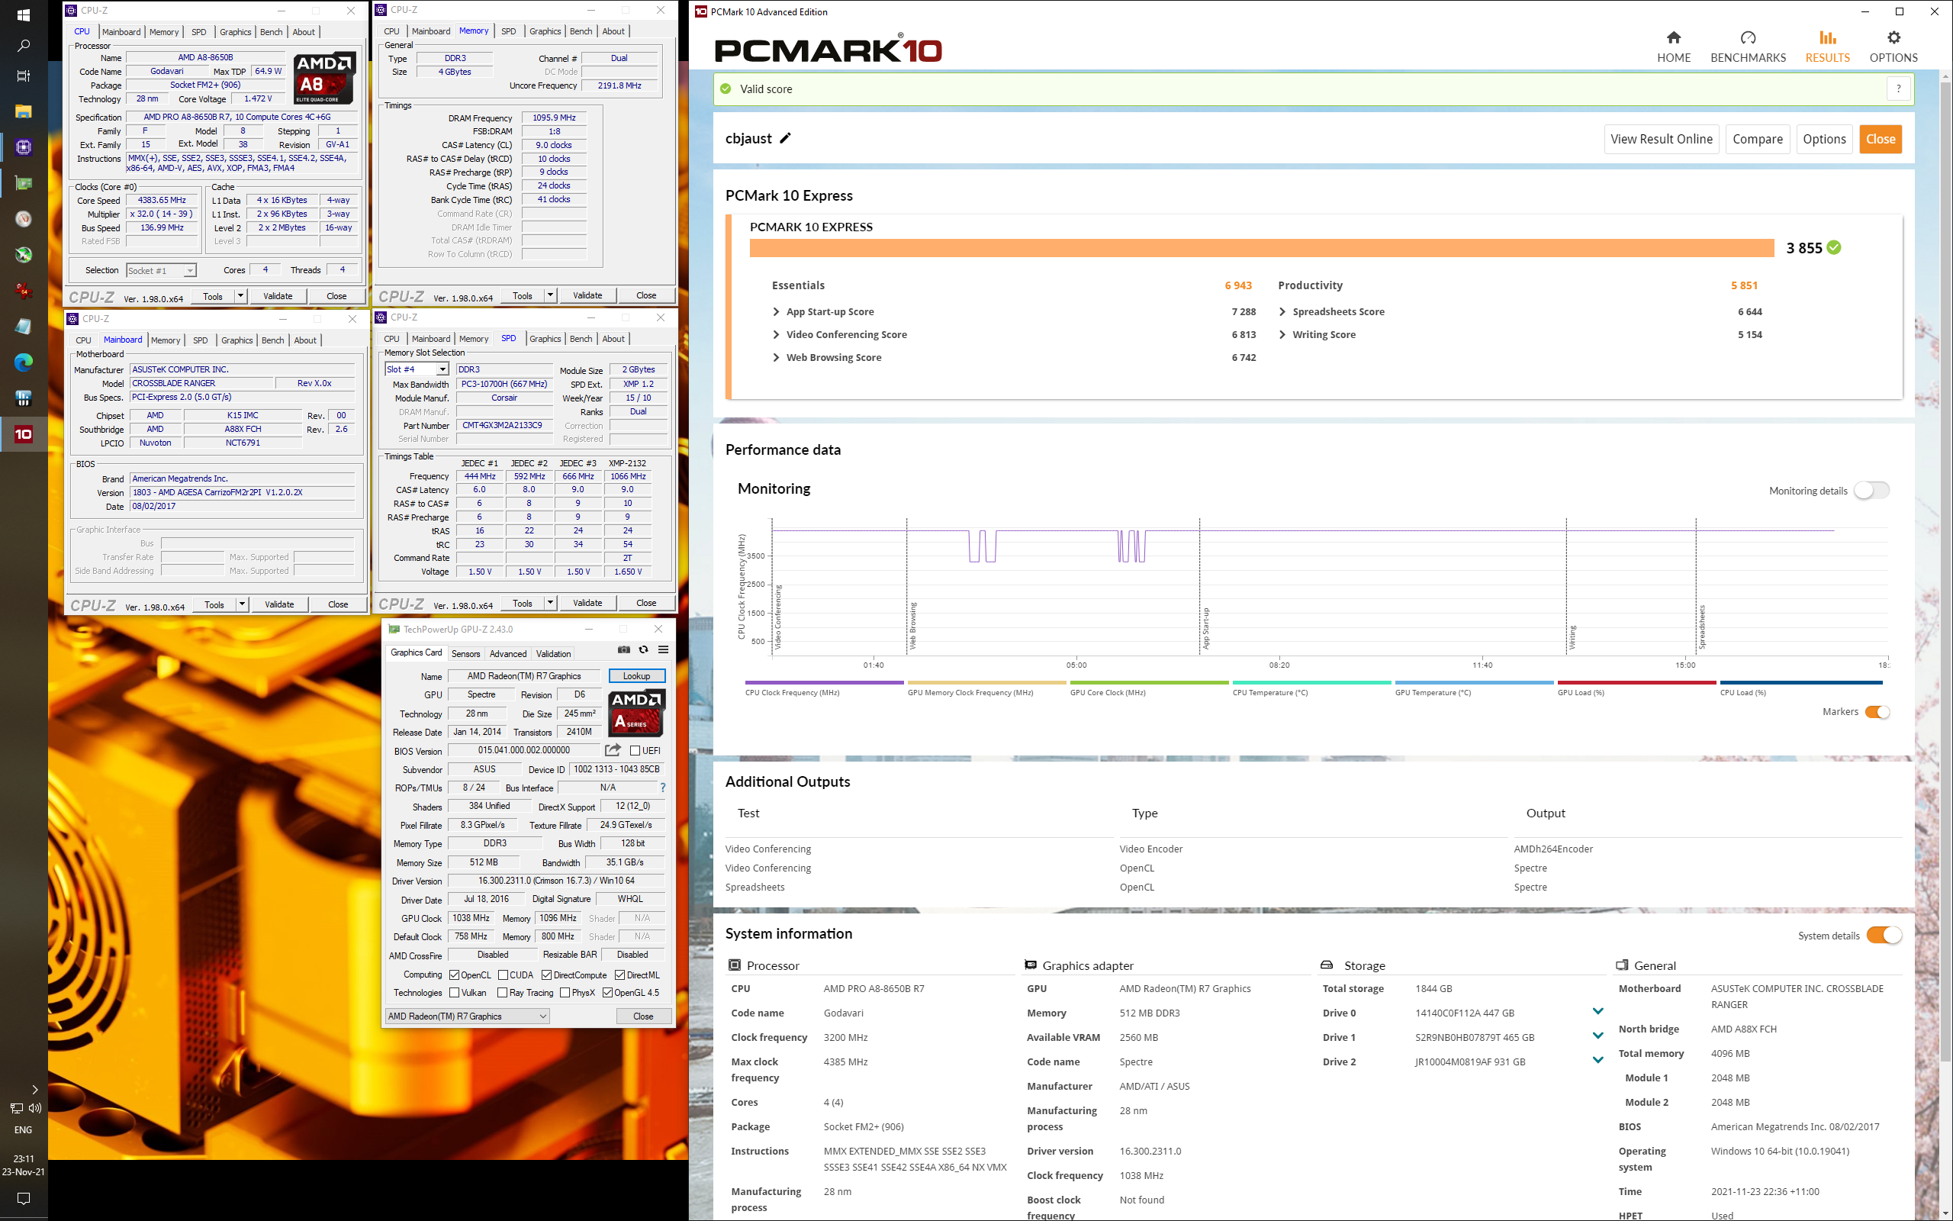Open the Slot #4 memory slot dropdown

[417, 369]
